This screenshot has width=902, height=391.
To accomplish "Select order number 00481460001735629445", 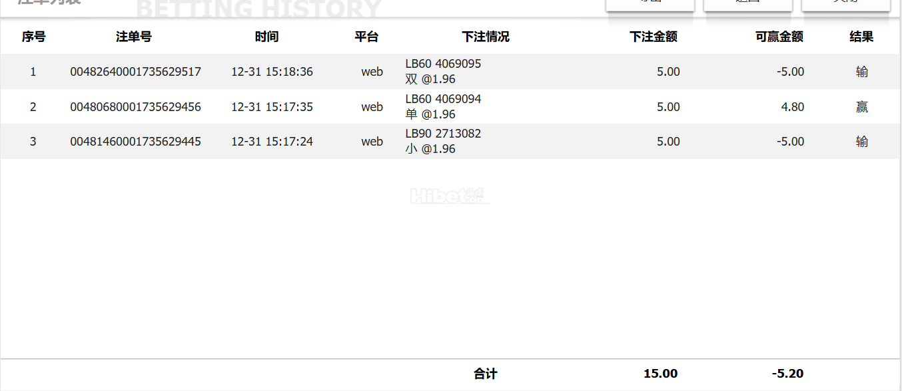I will (x=136, y=142).
